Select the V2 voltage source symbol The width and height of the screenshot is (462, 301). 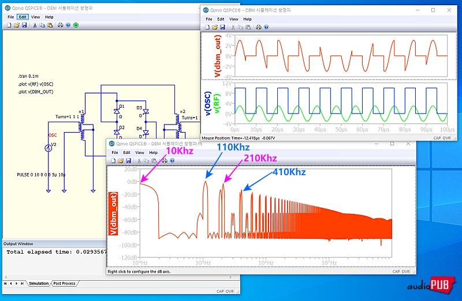tap(49, 148)
